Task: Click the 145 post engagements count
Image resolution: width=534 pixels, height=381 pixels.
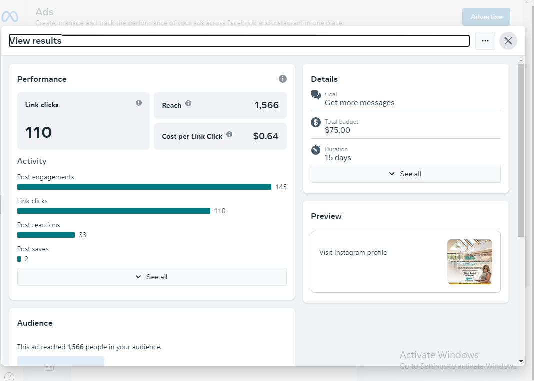Action: click(281, 187)
